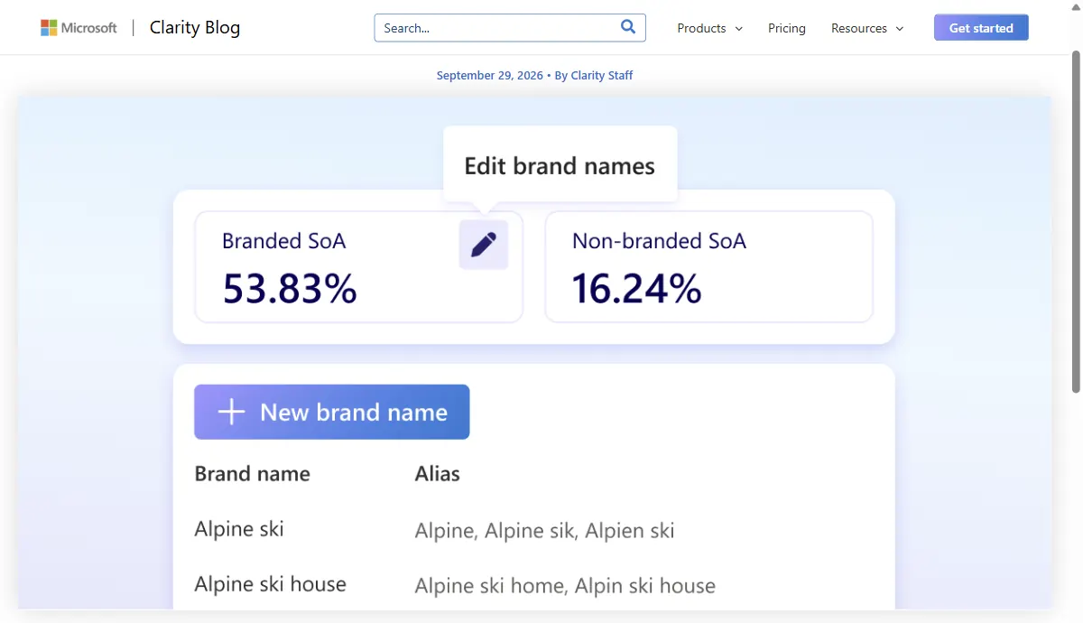Click the 53.83% Branded SoA value
1083x623 pixels.
click(290, 289)
